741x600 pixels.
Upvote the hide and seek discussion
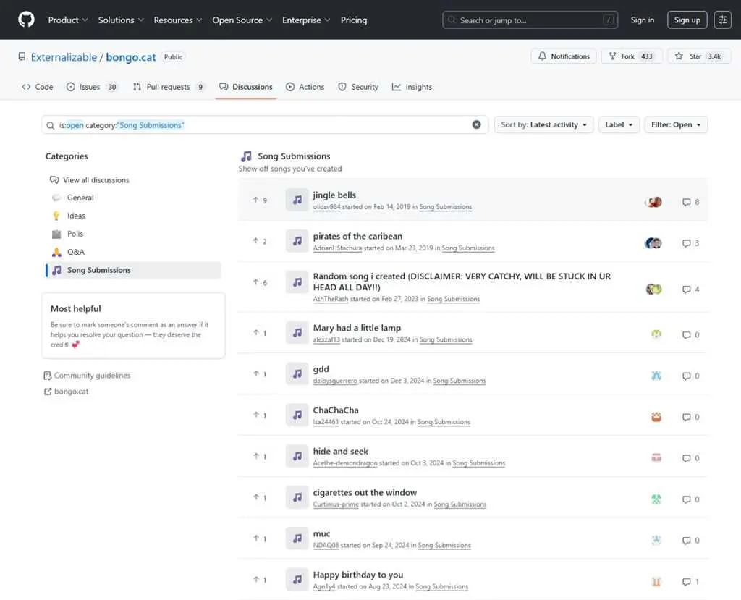tap(260, 456)
